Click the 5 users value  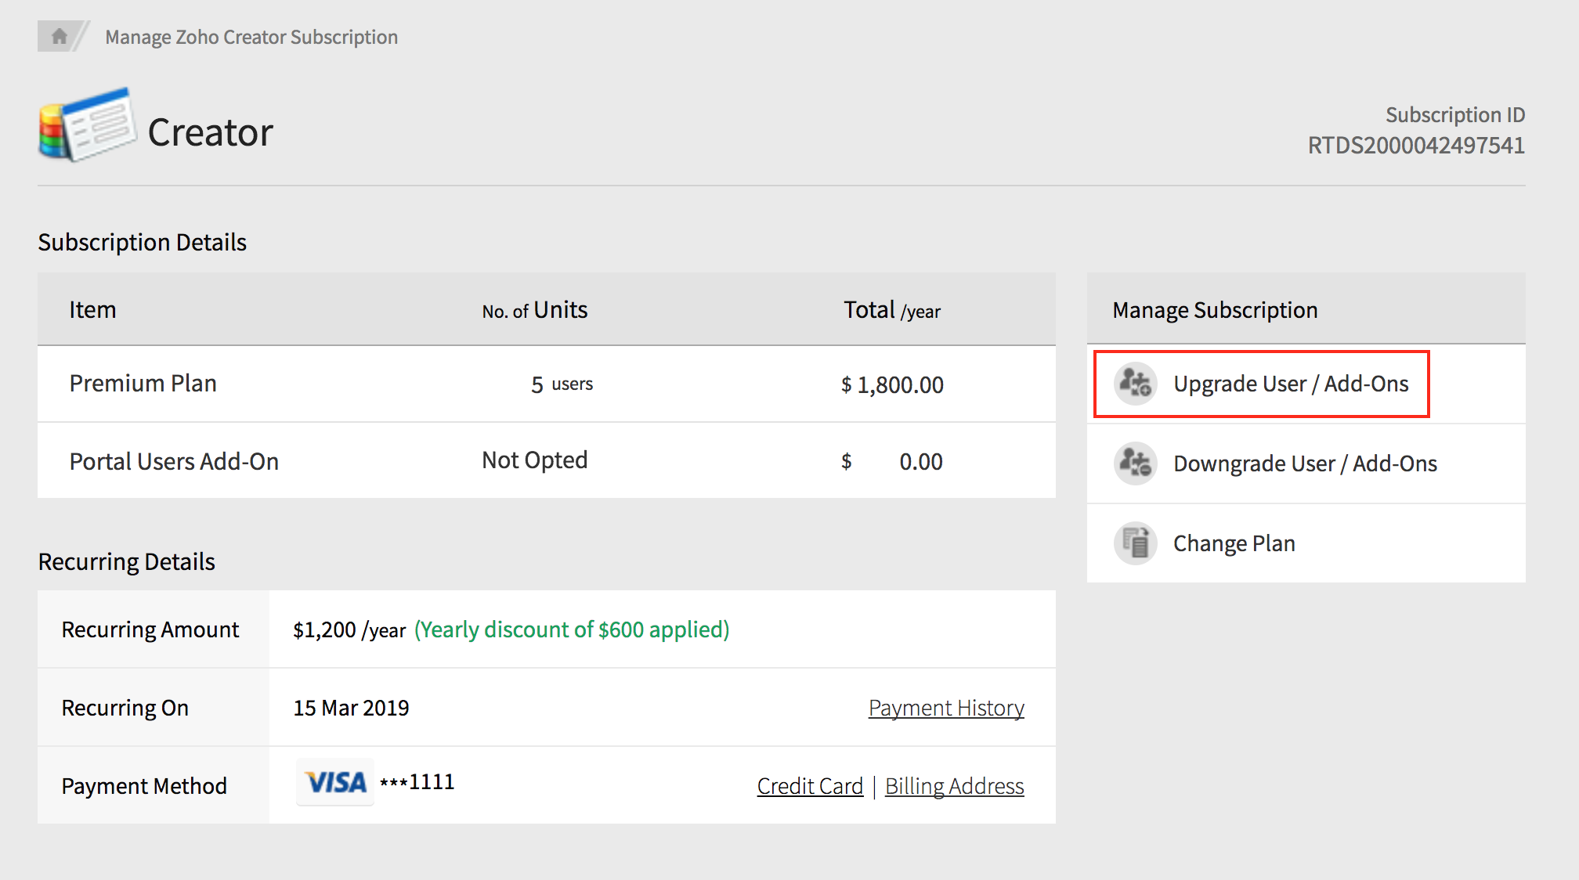tap(562, 384)
